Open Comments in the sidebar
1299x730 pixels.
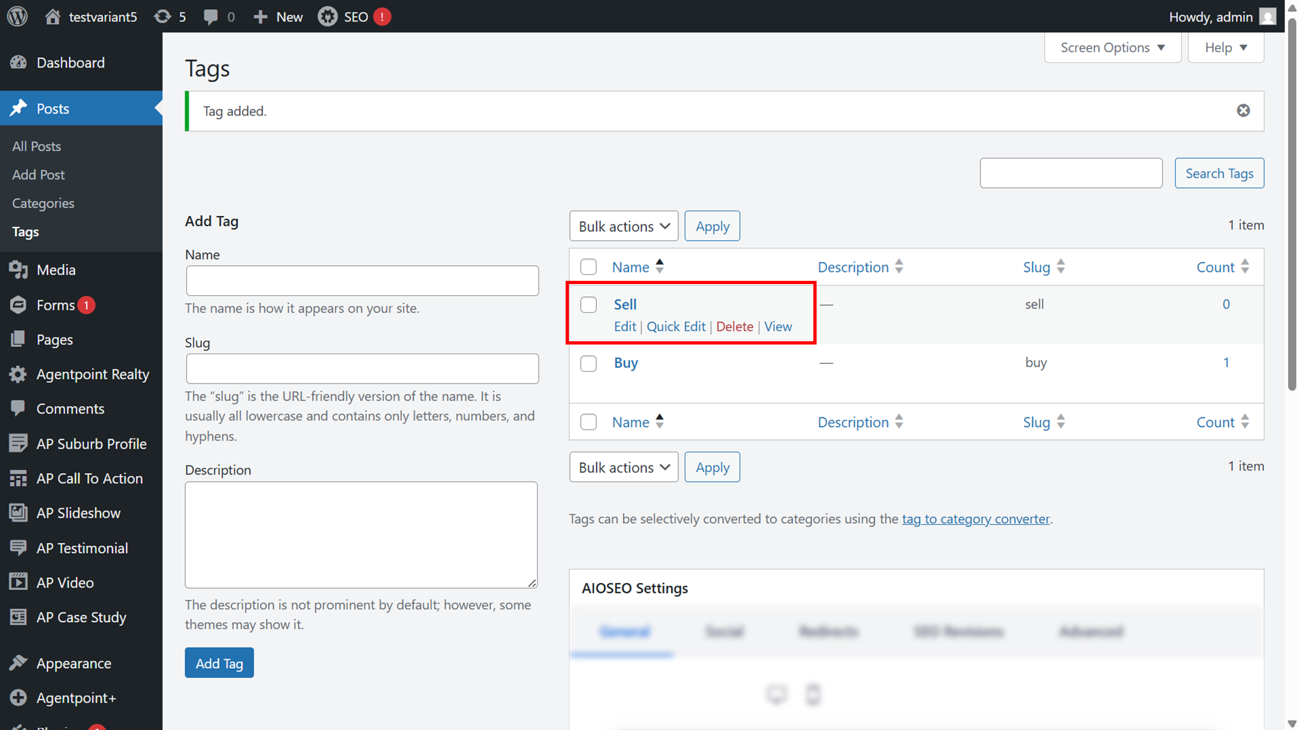pos(81,409)
